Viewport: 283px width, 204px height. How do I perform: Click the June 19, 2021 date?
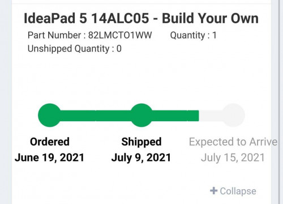[49, 158]
